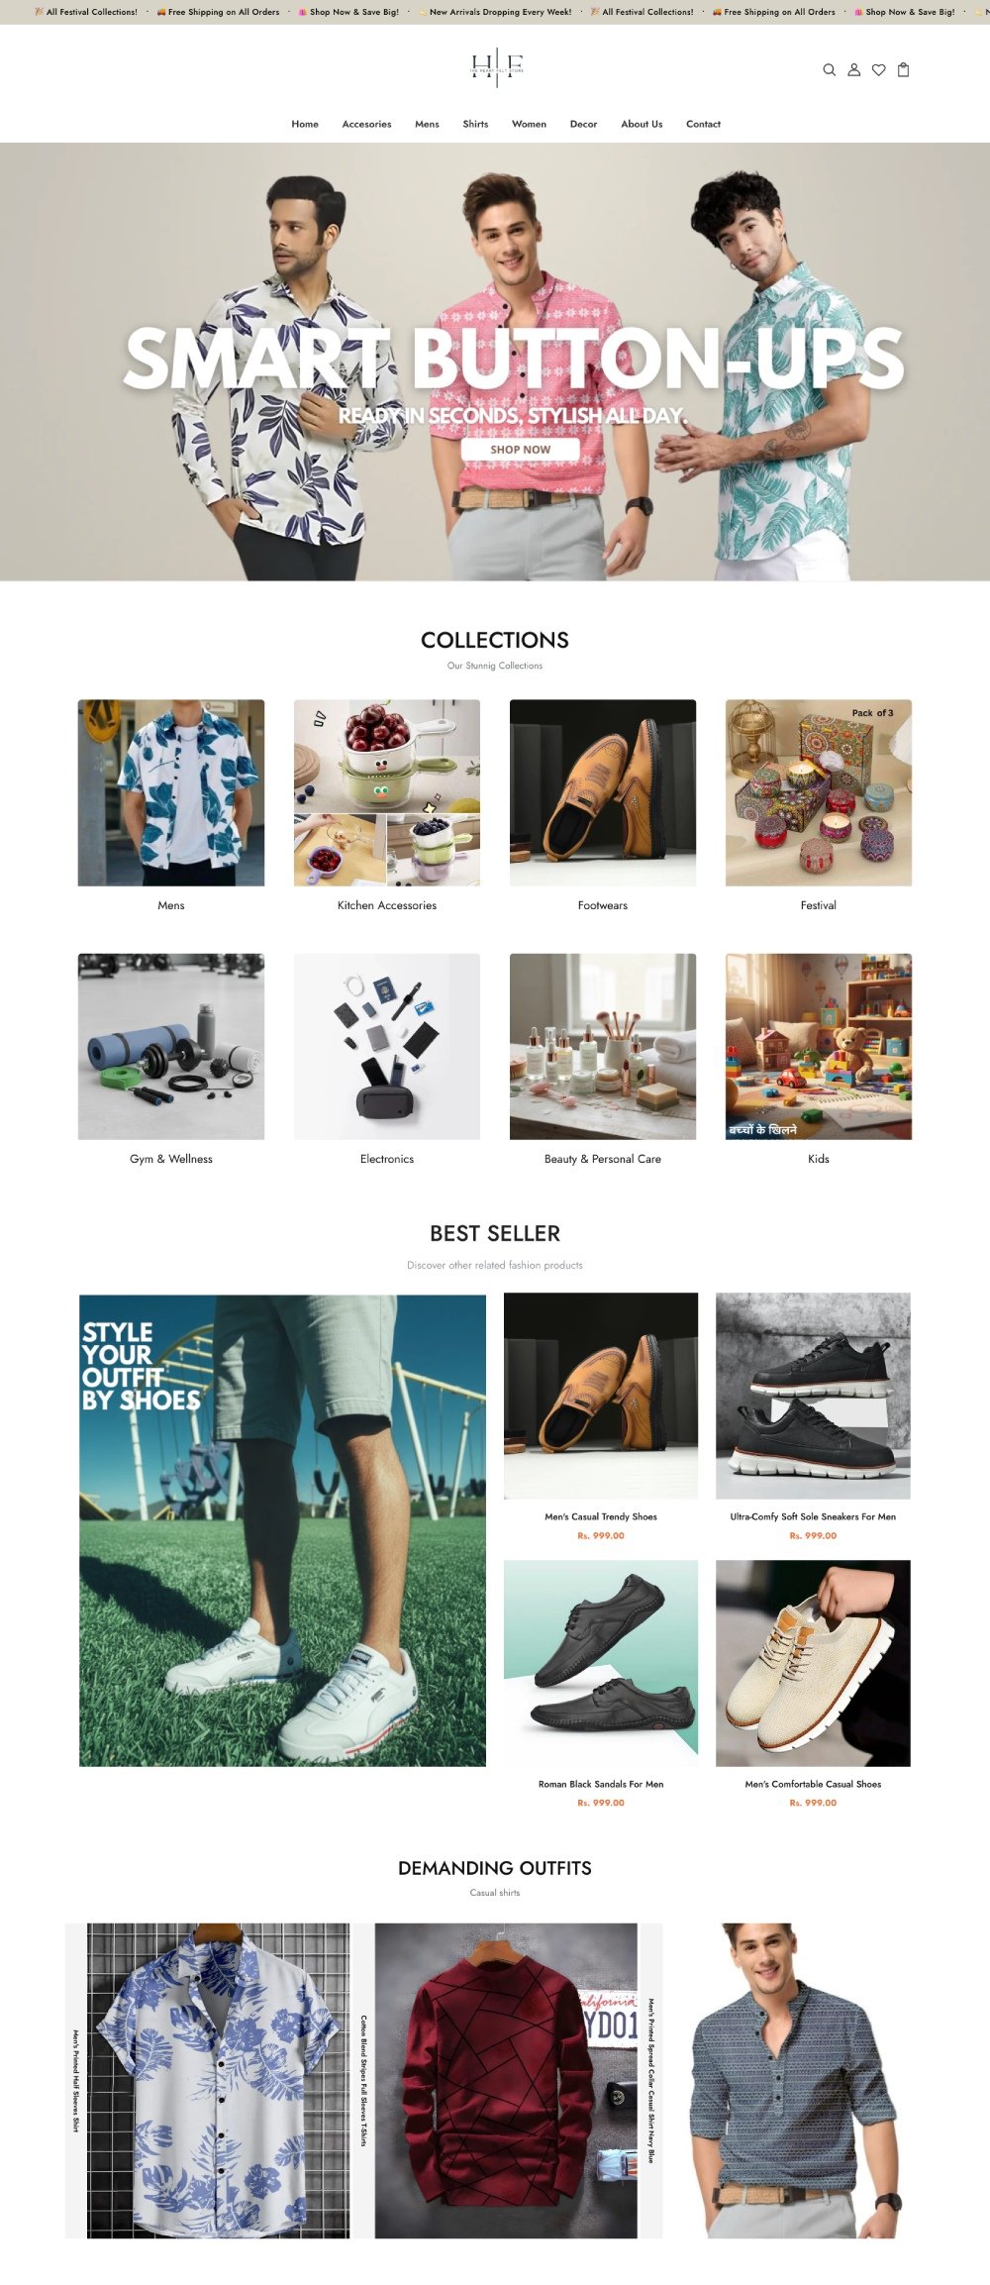Select the Beauty & Personal Care collection
This screenshot has width=990, height=2285.
(x=603, y=1046)
